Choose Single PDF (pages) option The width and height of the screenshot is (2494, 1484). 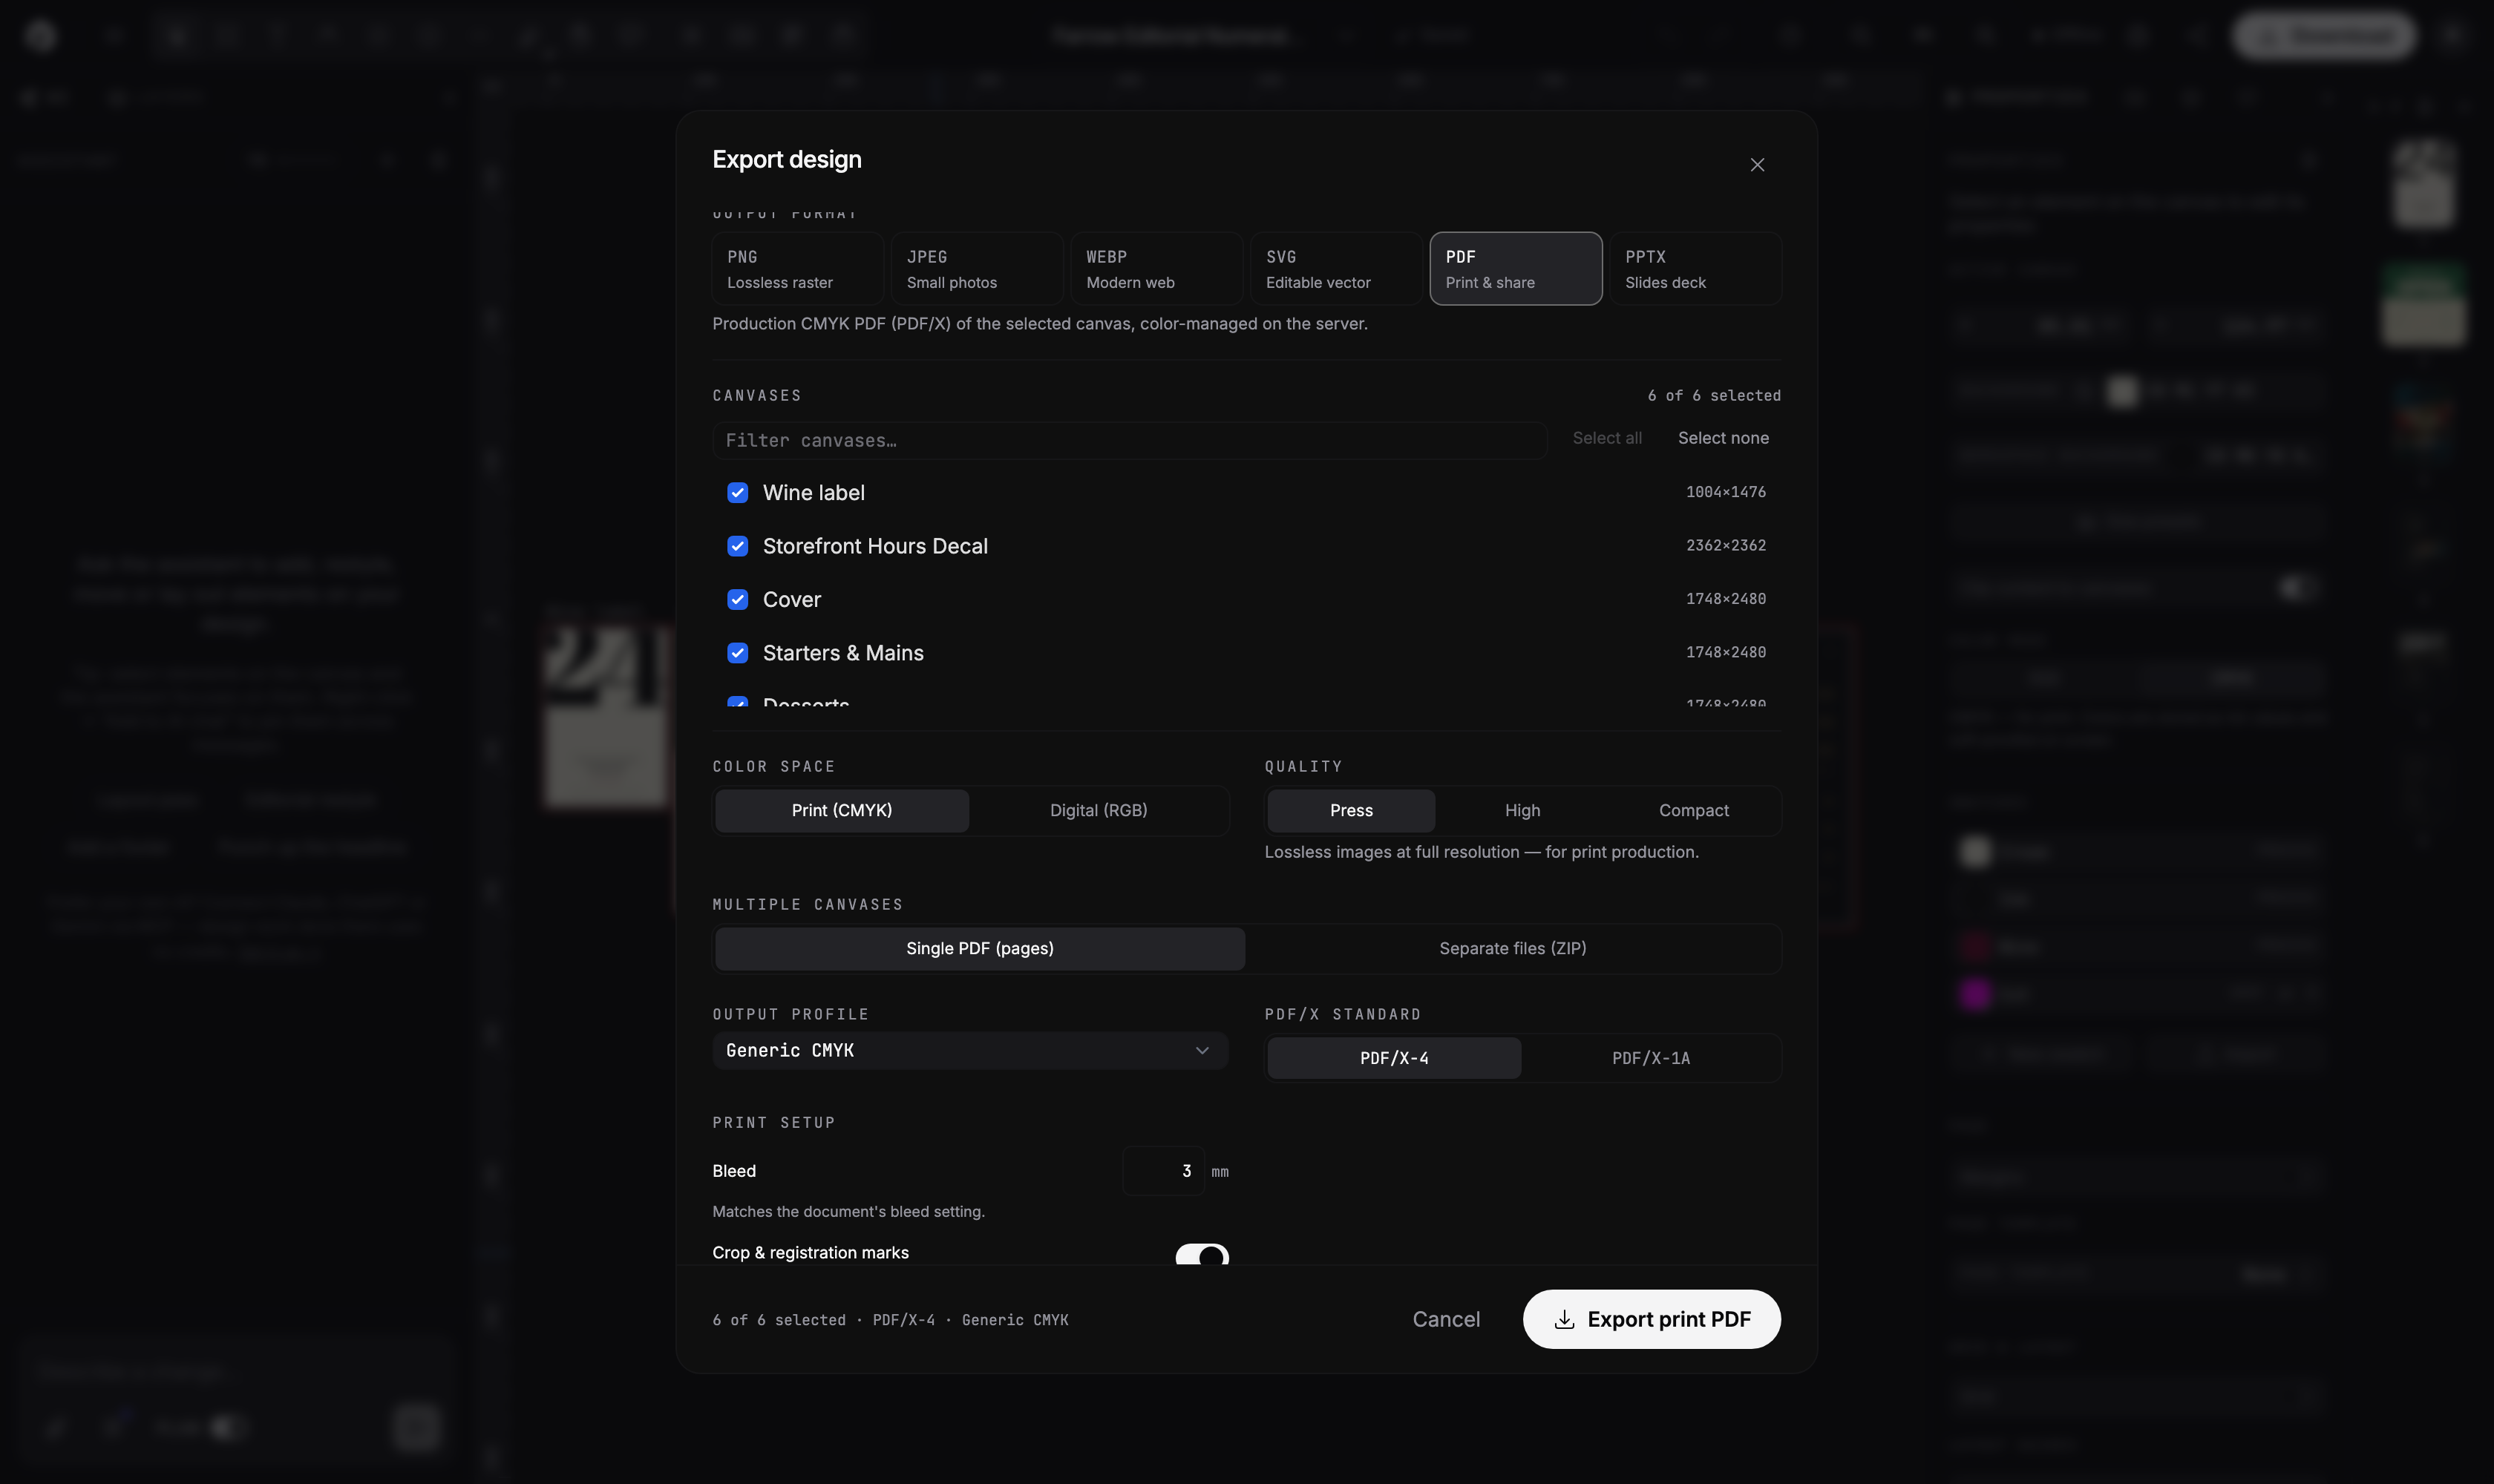pos(979,949)
